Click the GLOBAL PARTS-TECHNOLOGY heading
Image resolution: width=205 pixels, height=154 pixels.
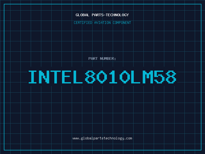pos(102,15)
